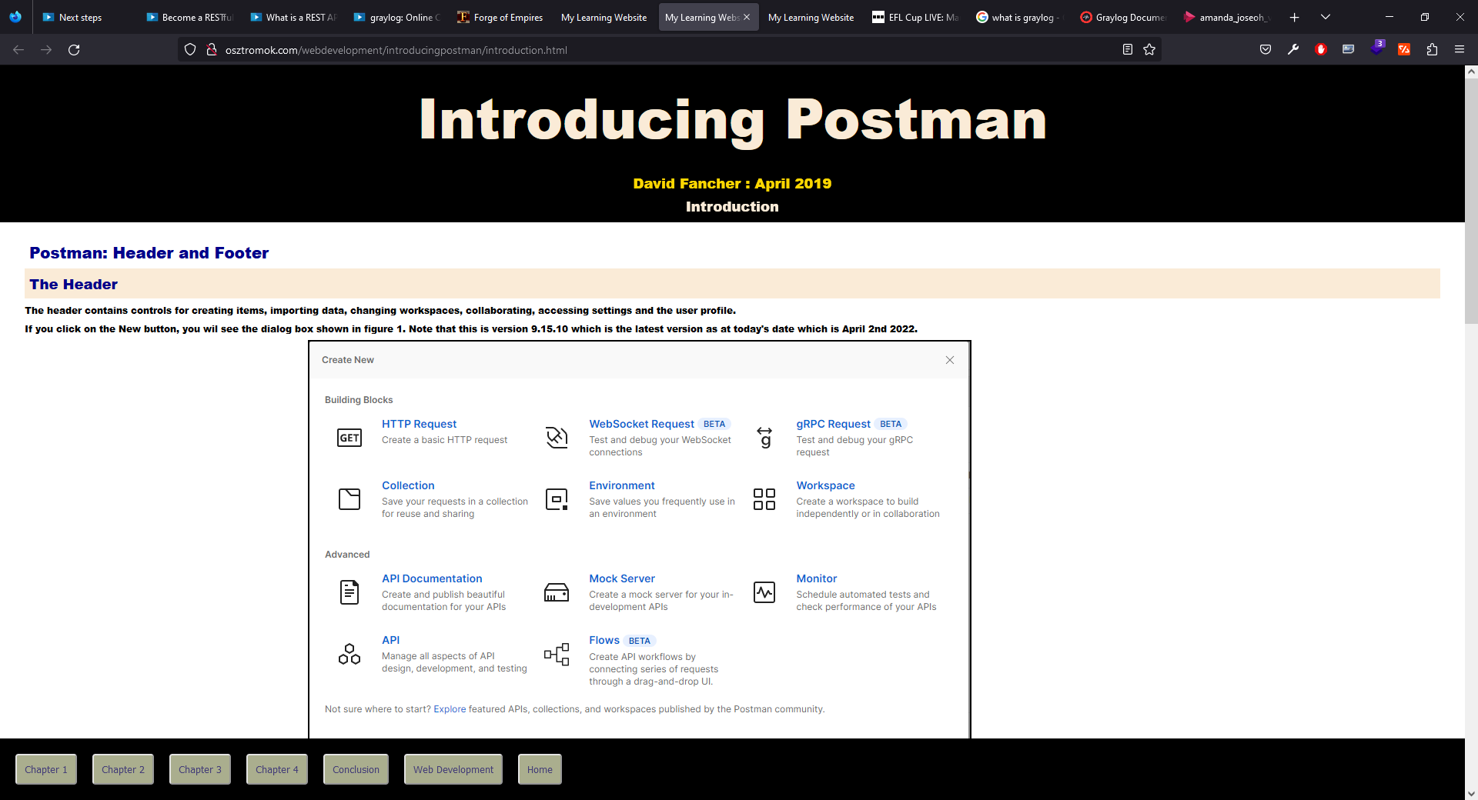Click the Environment link
Image resolution: width=1478 pixels, height=800 pixels.
(x=622, y=485)
